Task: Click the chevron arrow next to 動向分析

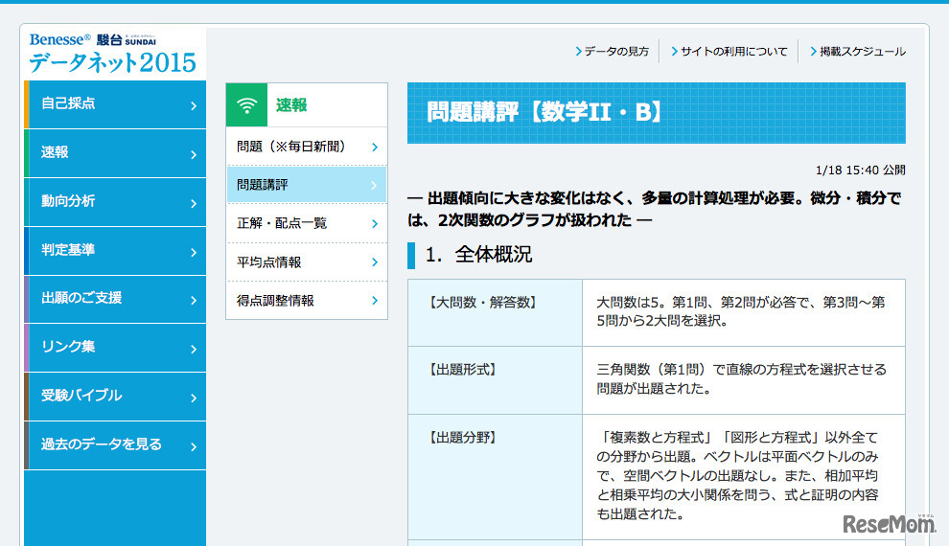Action: point(194,204)
